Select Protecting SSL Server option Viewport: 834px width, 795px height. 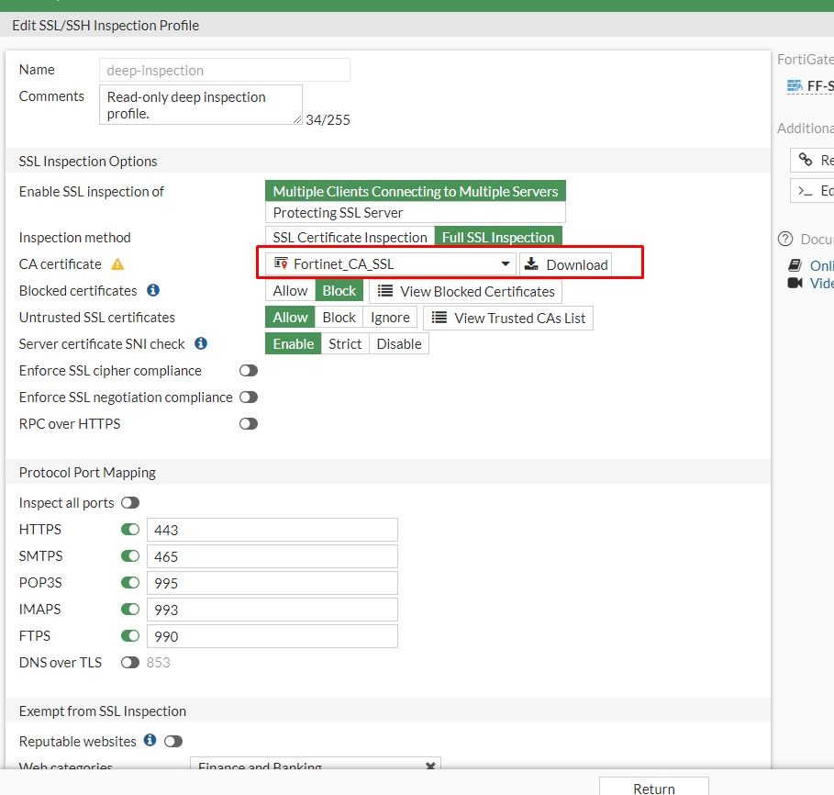[338, 212]
